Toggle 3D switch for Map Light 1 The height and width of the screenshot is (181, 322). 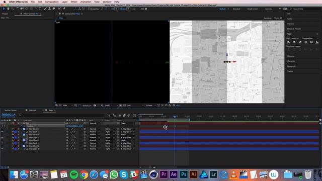pyautogui.click(x=85, y=149)
